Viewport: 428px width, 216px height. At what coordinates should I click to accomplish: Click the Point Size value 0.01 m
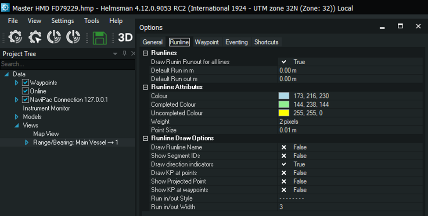(288, 130)
